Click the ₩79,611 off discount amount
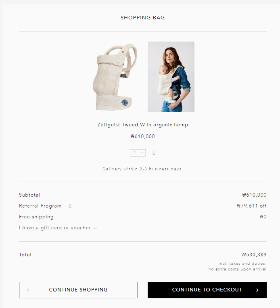The width and height of the screenshot is (280, 308). [x=251, y=206]
